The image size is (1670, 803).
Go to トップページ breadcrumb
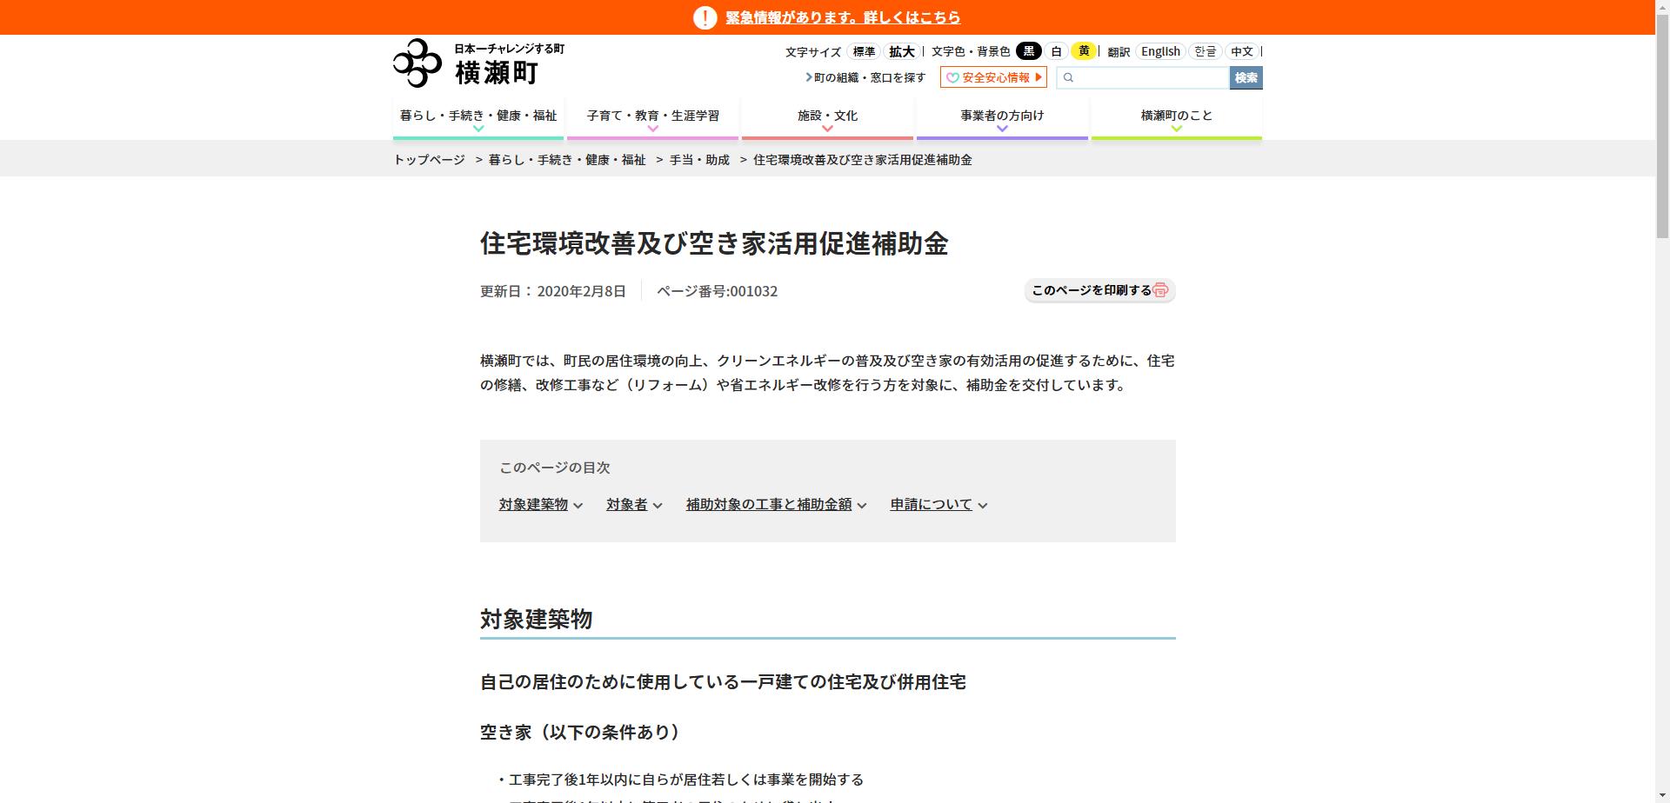pos(430,160)
